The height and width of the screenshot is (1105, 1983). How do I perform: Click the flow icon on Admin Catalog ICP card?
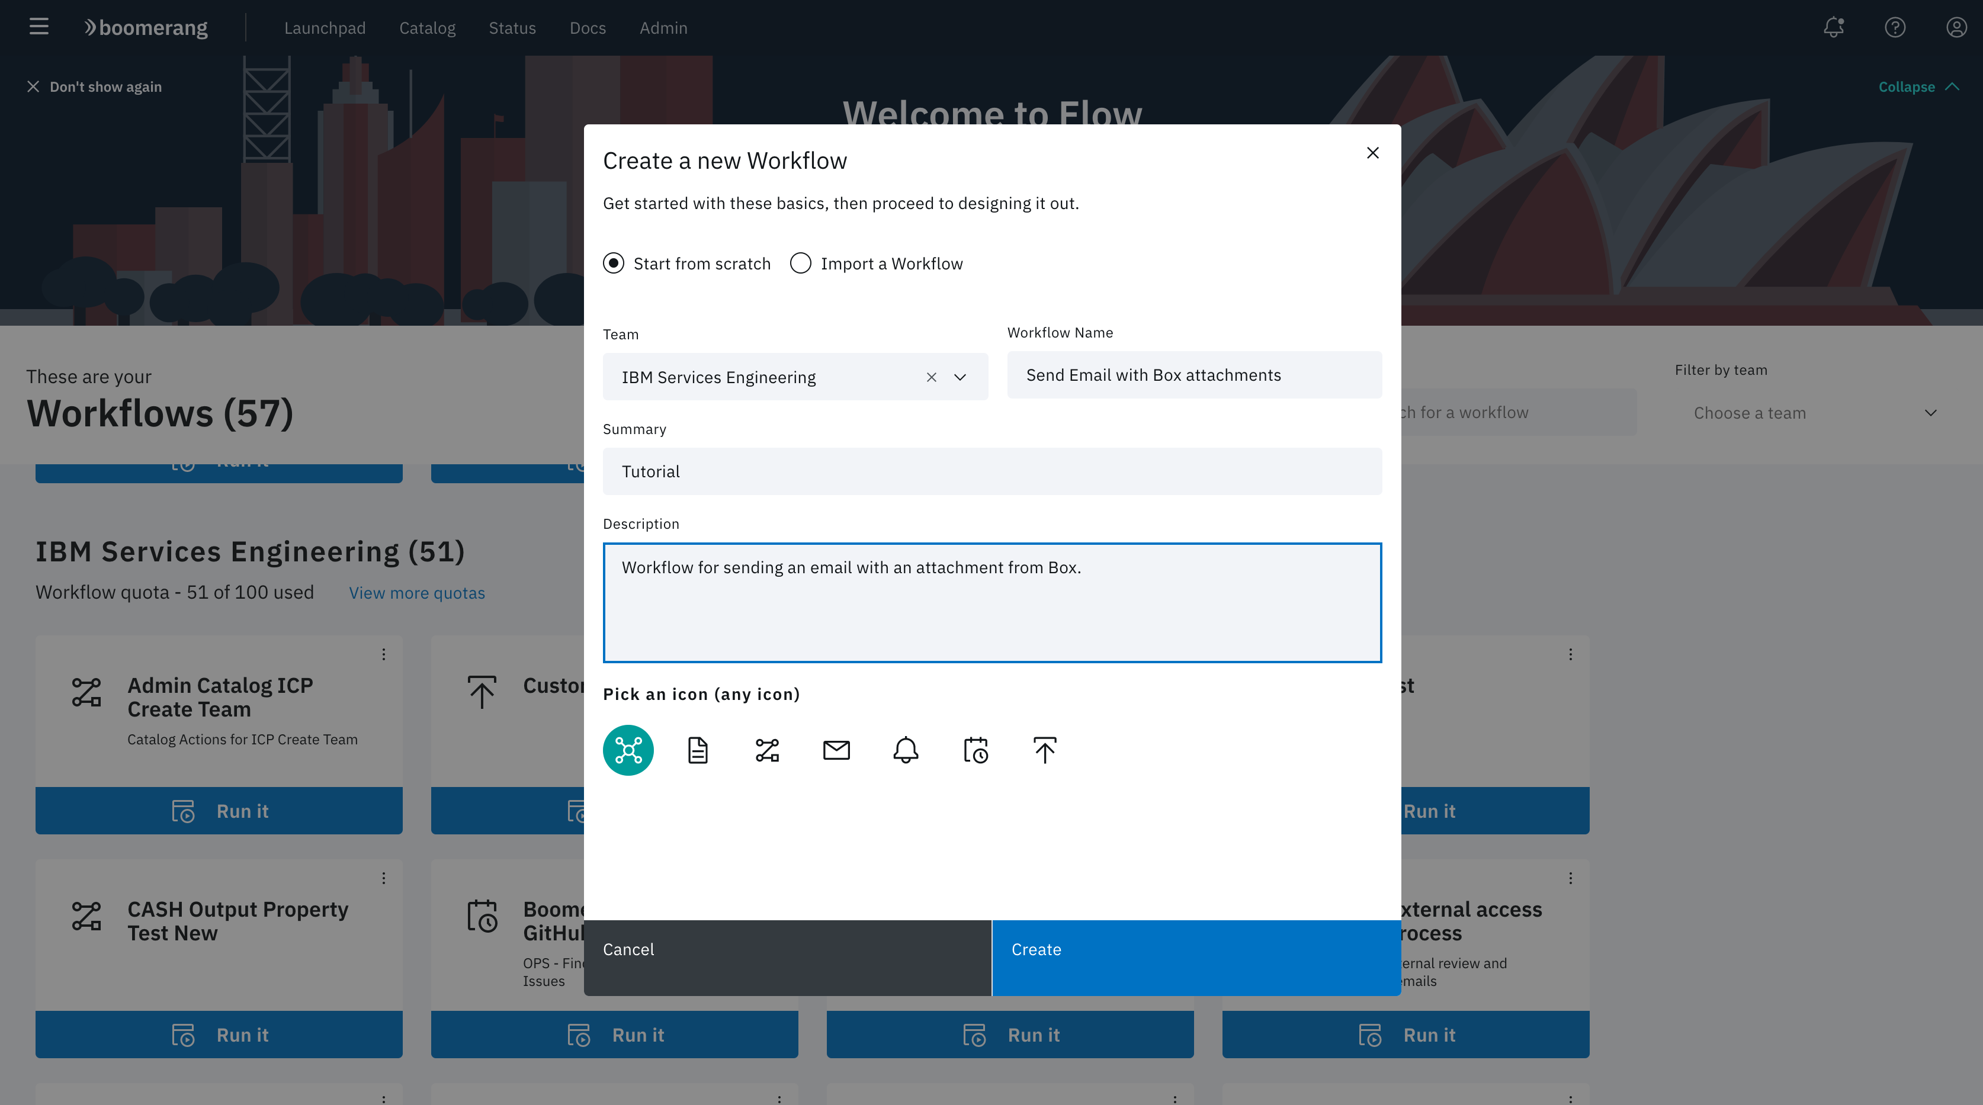coord(86,692)
